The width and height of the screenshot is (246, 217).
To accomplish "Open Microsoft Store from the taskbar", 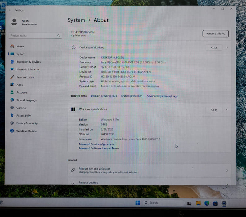I will pos(215,203).
